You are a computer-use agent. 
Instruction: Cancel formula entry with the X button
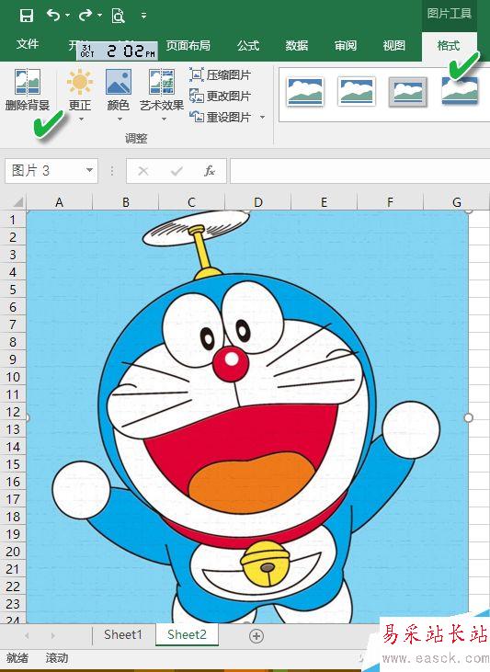[x=143, y=171]
